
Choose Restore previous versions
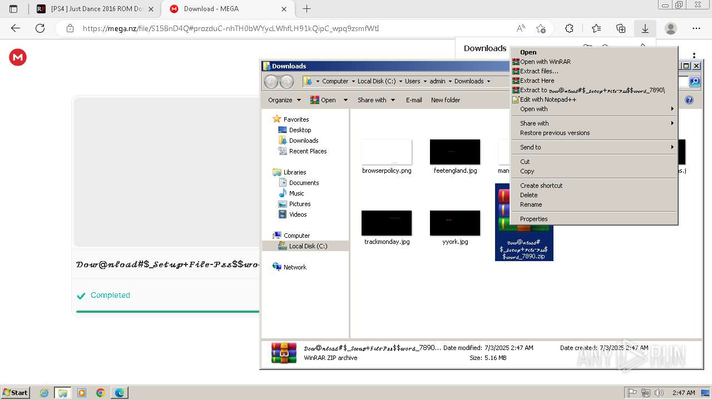point(594,133)
